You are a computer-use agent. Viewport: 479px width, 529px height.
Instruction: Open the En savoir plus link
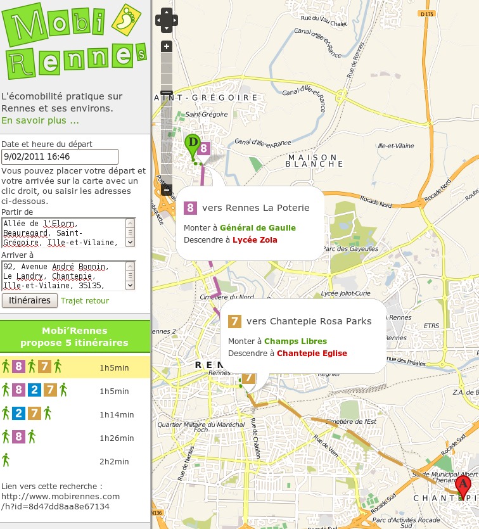coord(40,120)
